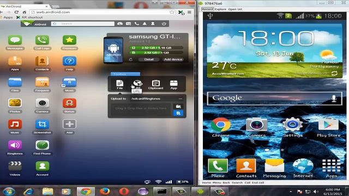Open the Ringtones icon

pyautogui.click(x=15, y=145)
